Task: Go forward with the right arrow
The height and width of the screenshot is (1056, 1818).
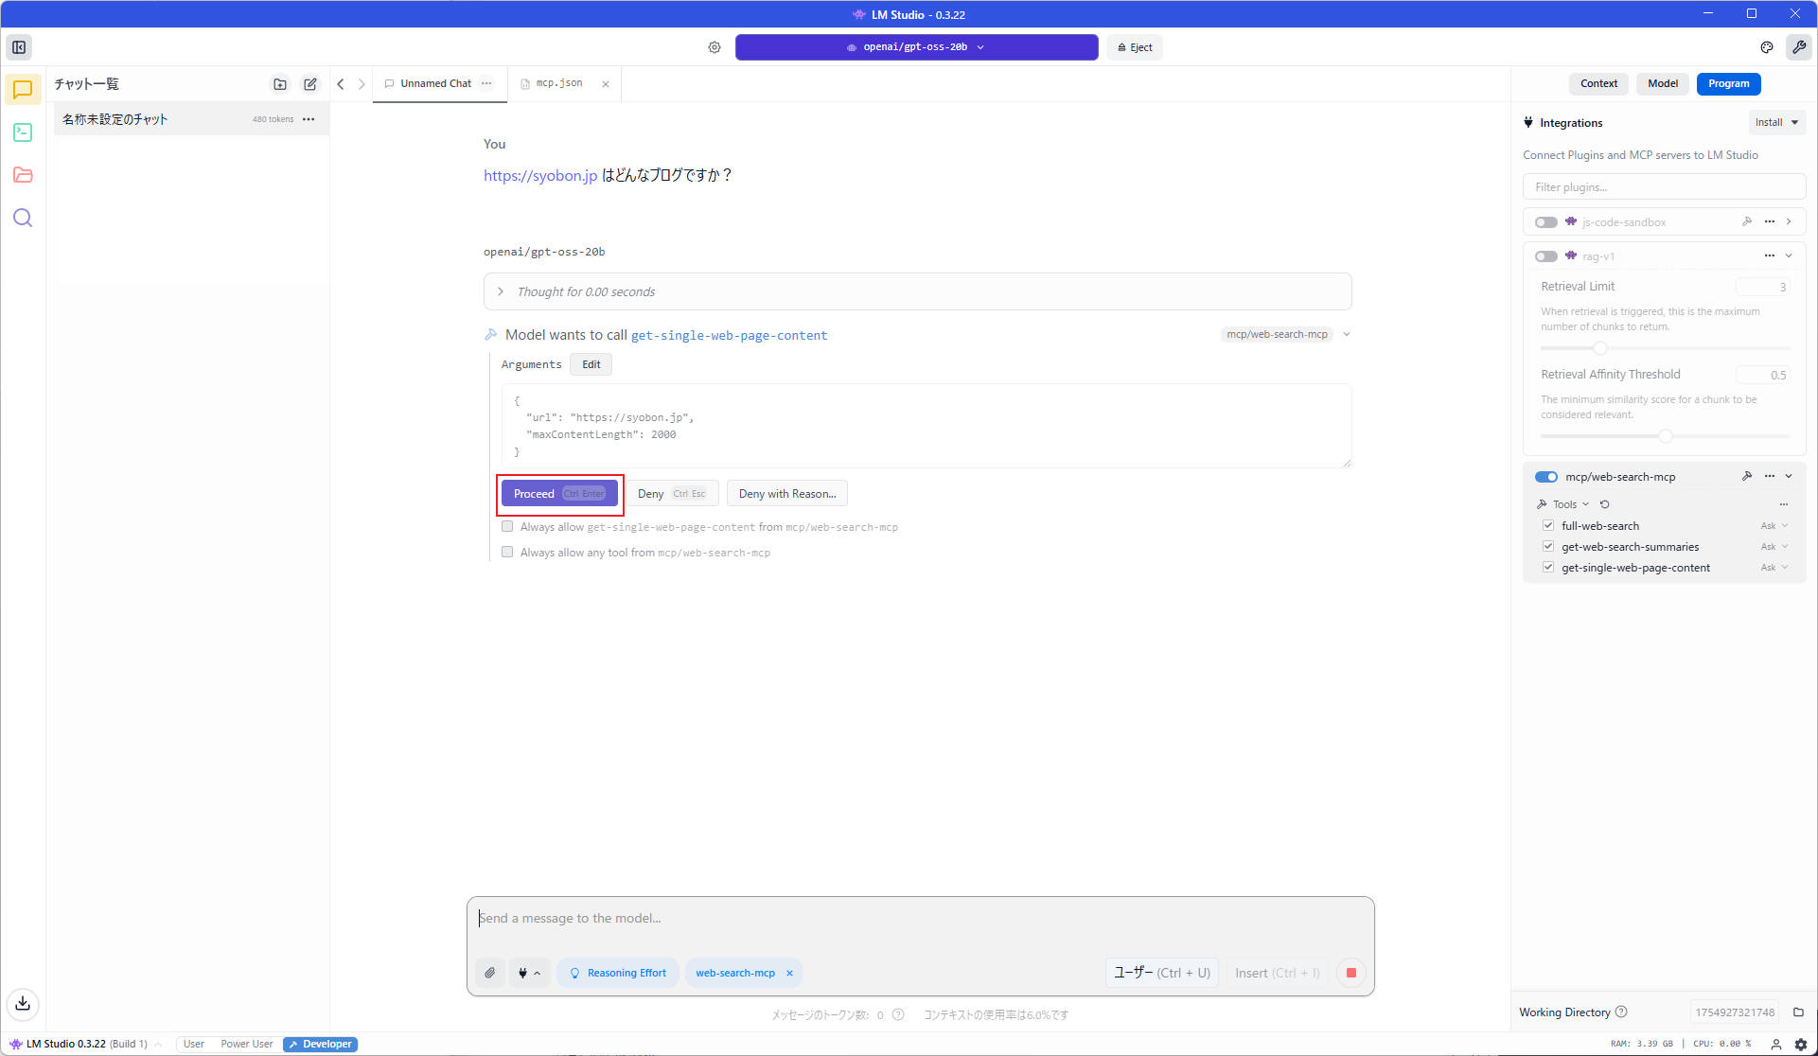Action: [362, 84]
